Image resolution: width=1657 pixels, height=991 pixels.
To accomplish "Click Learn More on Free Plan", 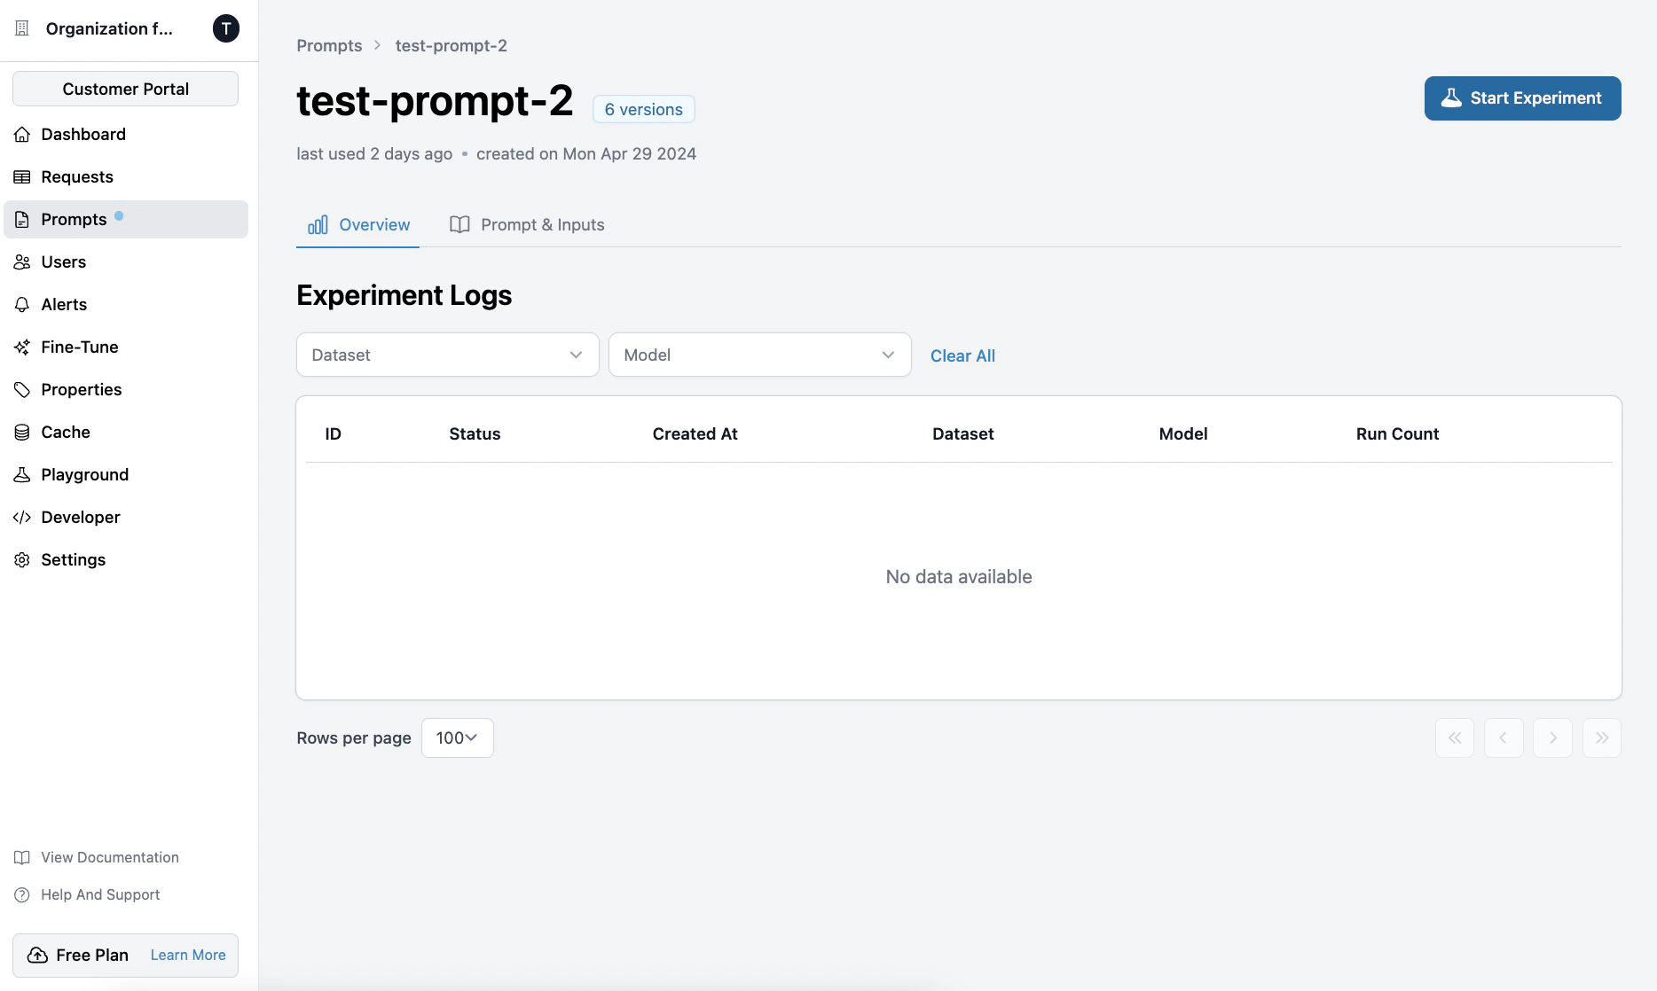I will [x=186, y=955].
